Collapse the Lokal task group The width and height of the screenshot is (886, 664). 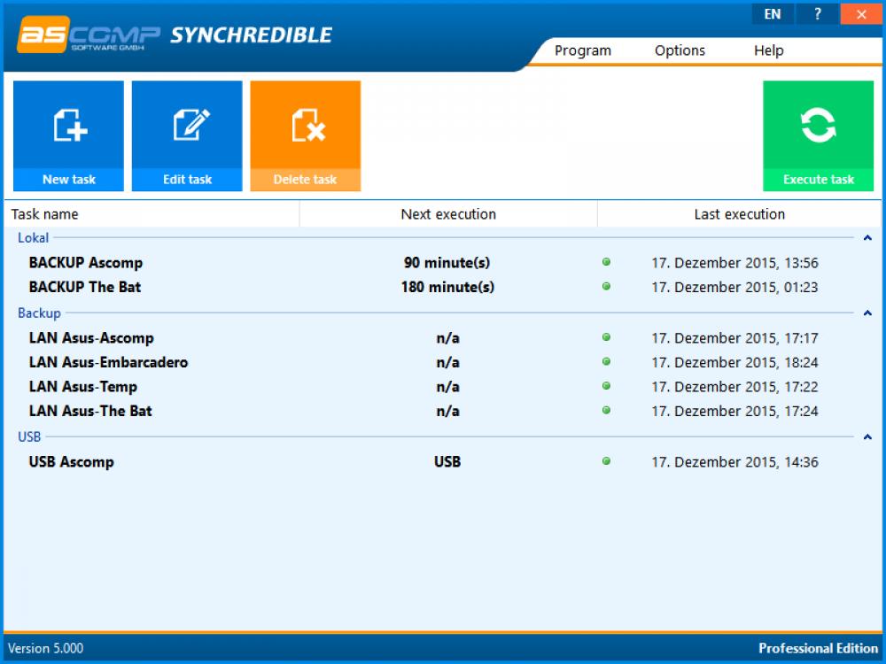coord(866,238)
